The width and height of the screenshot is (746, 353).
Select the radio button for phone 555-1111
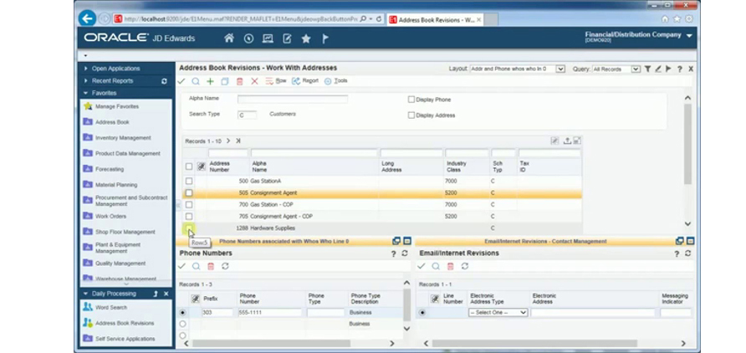(182, 313)
